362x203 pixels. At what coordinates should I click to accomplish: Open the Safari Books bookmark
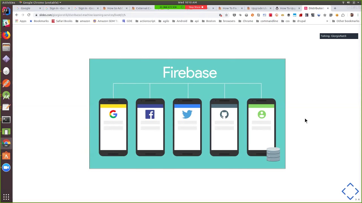[x=62, y=21]
